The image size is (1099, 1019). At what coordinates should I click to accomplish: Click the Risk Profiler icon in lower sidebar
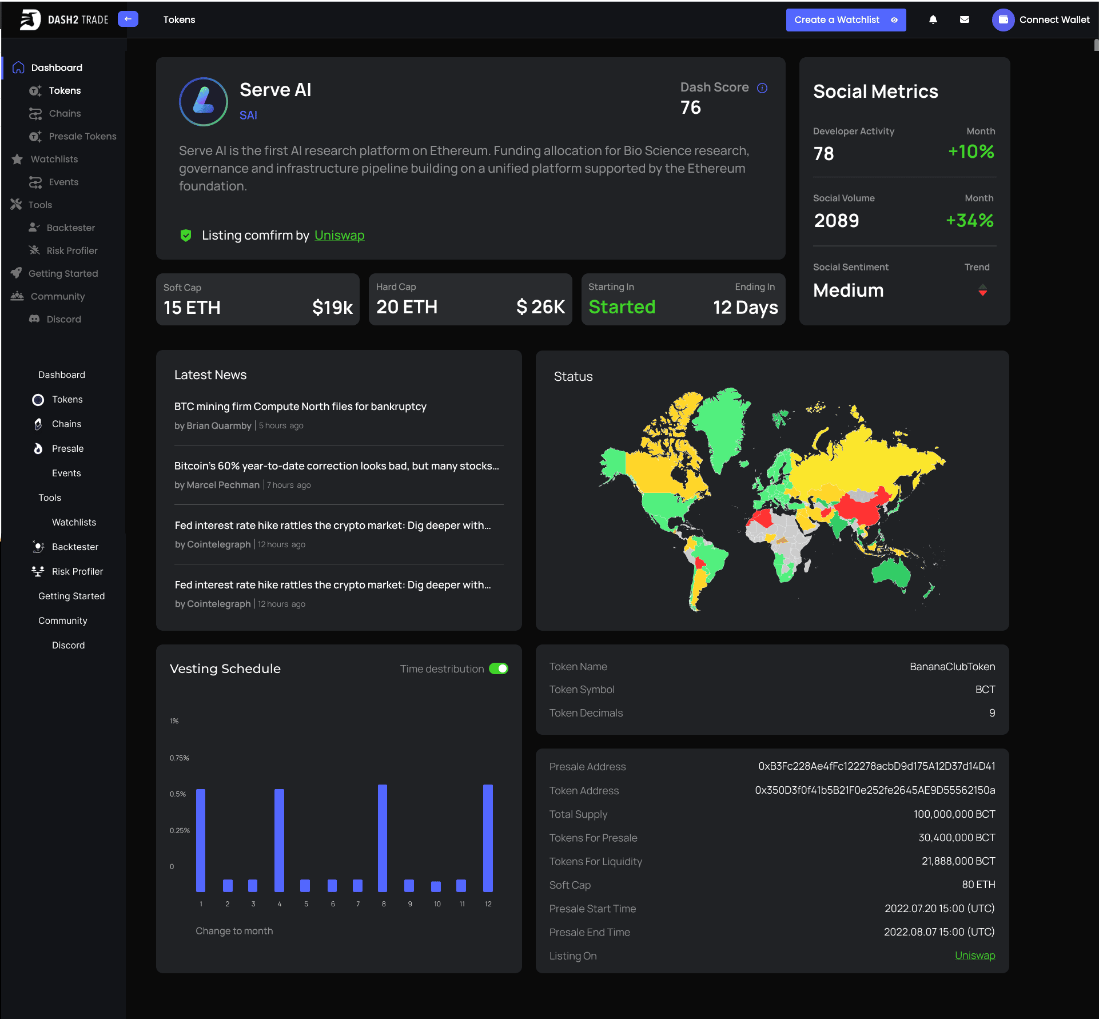coord(38,571)
